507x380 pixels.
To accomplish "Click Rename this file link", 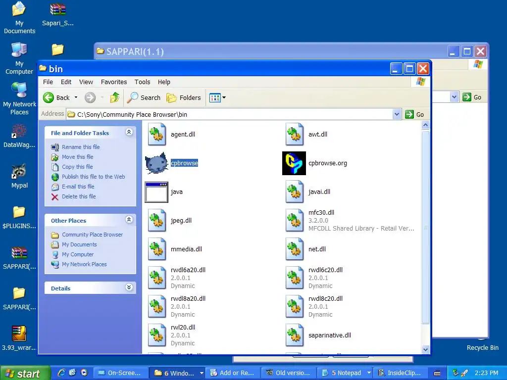I will pyautogui.click(x=81, y=147).
